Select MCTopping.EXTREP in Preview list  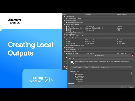click(80, 76)
